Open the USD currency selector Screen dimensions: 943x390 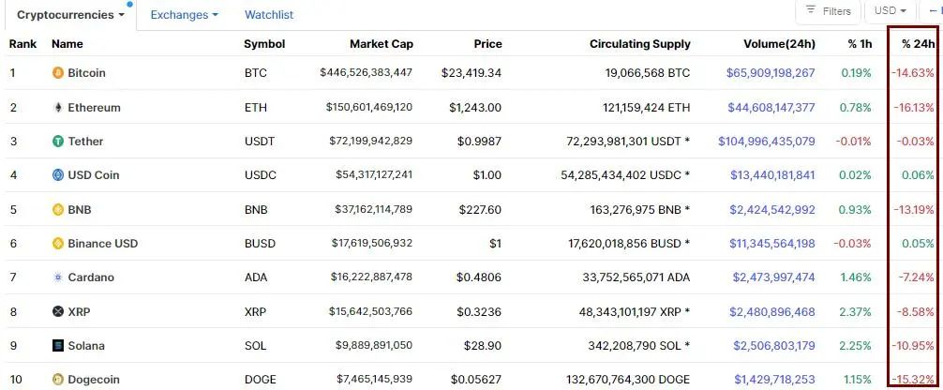(890, 11)
